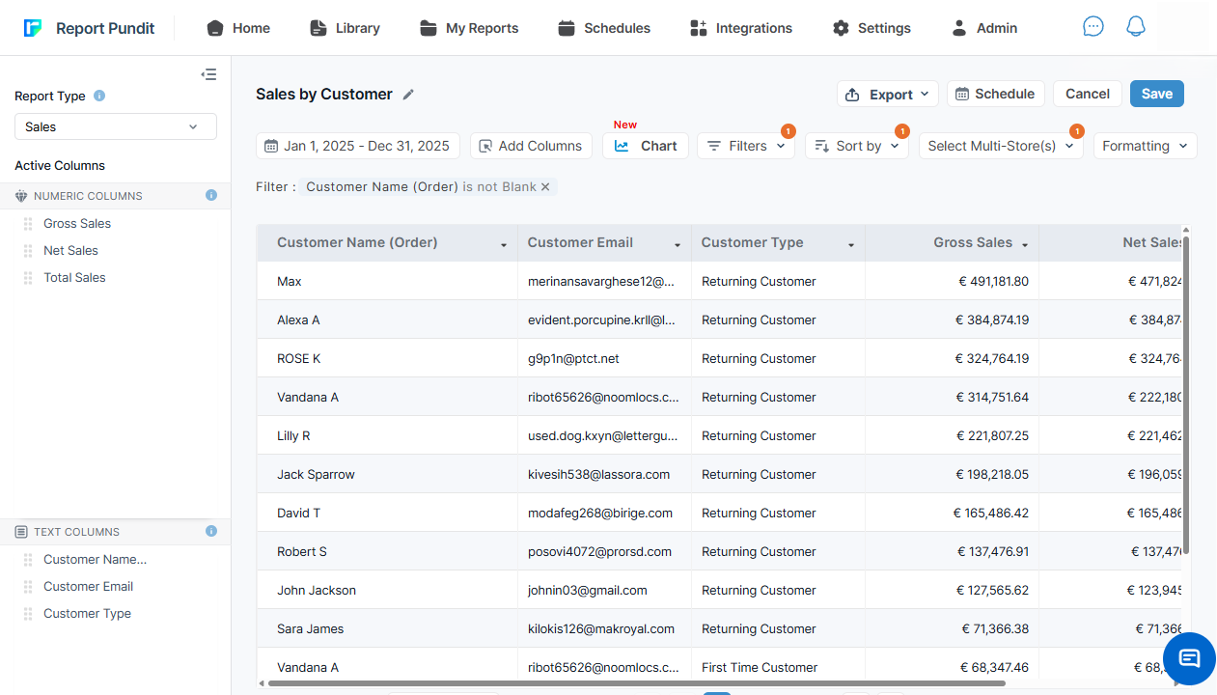The image size is (1217, 695).
Task: Click the Text Columns list icon
Action: pos(21,532)
